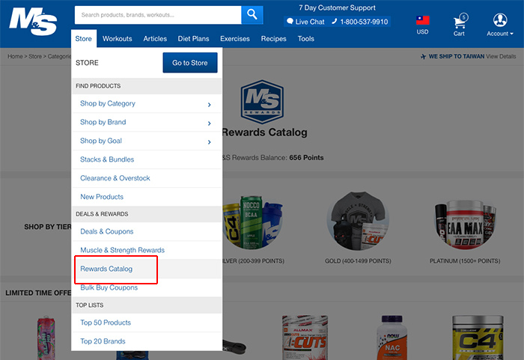Click the Store breadcrumb link
The height and width of the screenshot is (360, 524).
[35, 56]
